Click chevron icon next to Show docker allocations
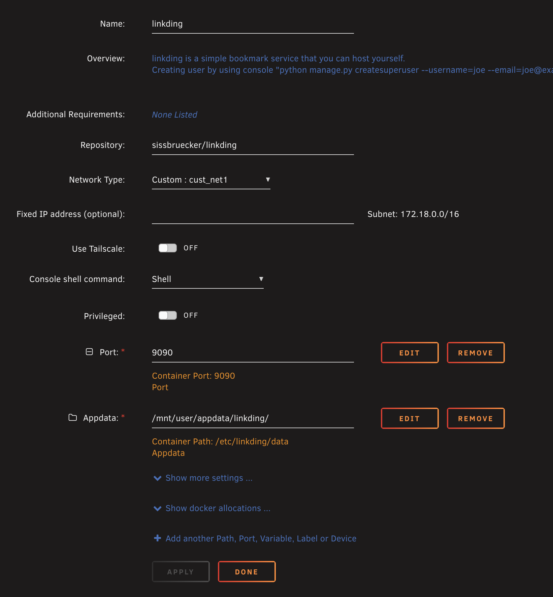This screenshot has height=597, width=553. click(157, 508)
